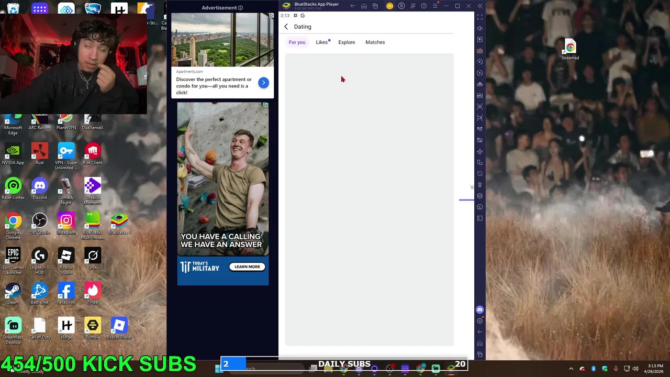The height and width of the screenshot is (377, 670).
Task: Open the BlueStacks account profile icon
Action: pos(401,6)
